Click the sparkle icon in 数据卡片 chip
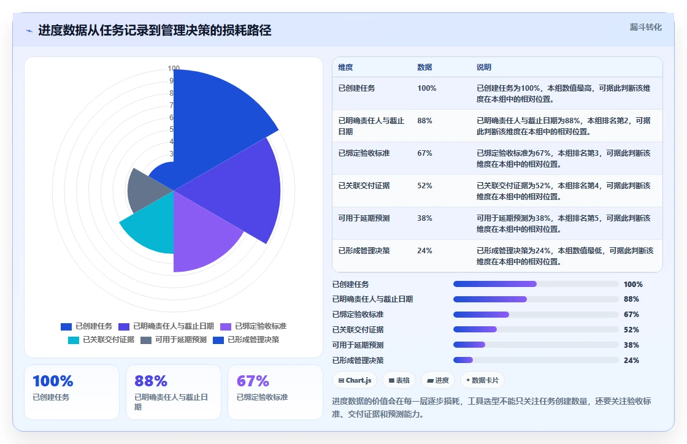 (468, 380)
